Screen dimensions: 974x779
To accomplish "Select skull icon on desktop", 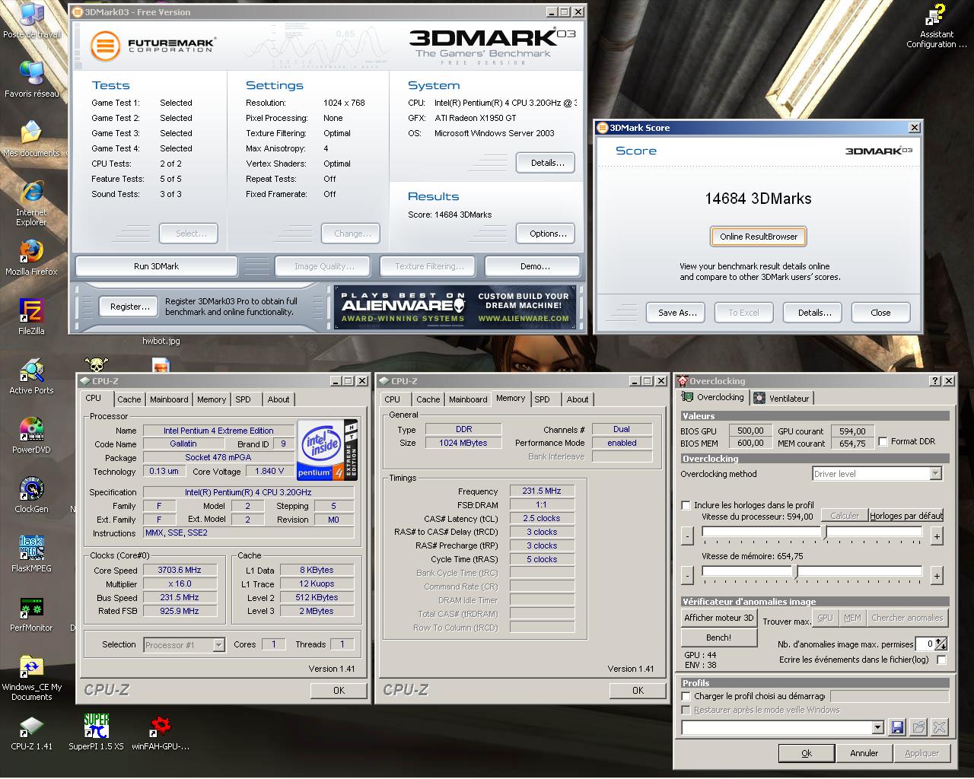I will (96, 365).
